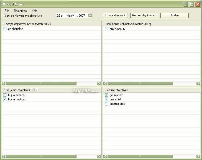Close the Goal Aware window
This screenshot has width=202, height=160.
tap(198, 4)
